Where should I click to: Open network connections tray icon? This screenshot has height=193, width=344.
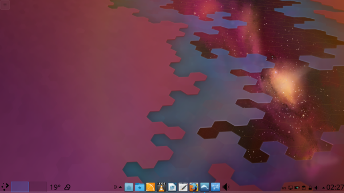pos(290,188)
